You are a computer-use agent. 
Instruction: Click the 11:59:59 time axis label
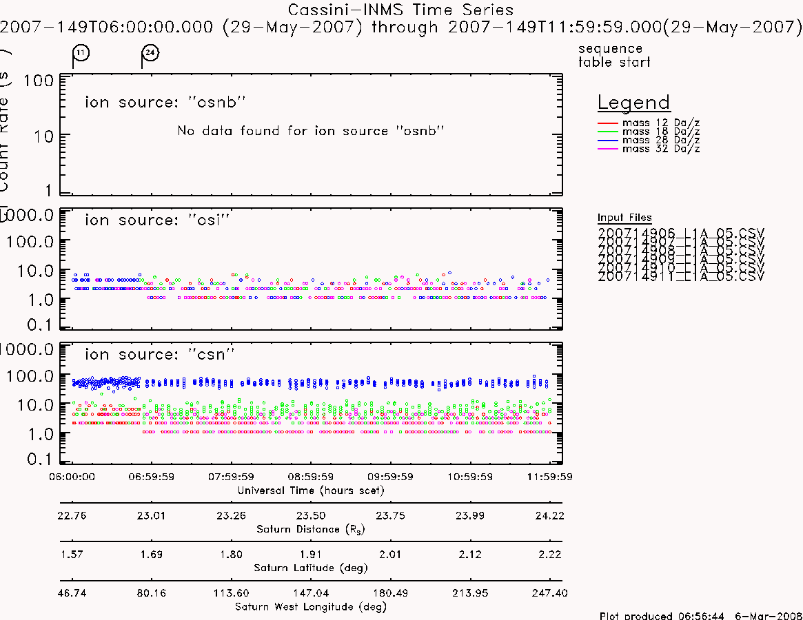point(549,477)
